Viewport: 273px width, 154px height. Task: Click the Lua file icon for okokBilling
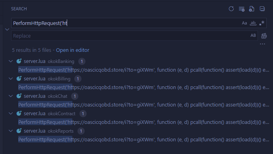(19, 78)
